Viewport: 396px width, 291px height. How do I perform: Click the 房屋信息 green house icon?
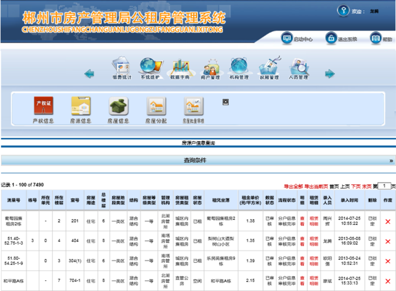point(118,106)
